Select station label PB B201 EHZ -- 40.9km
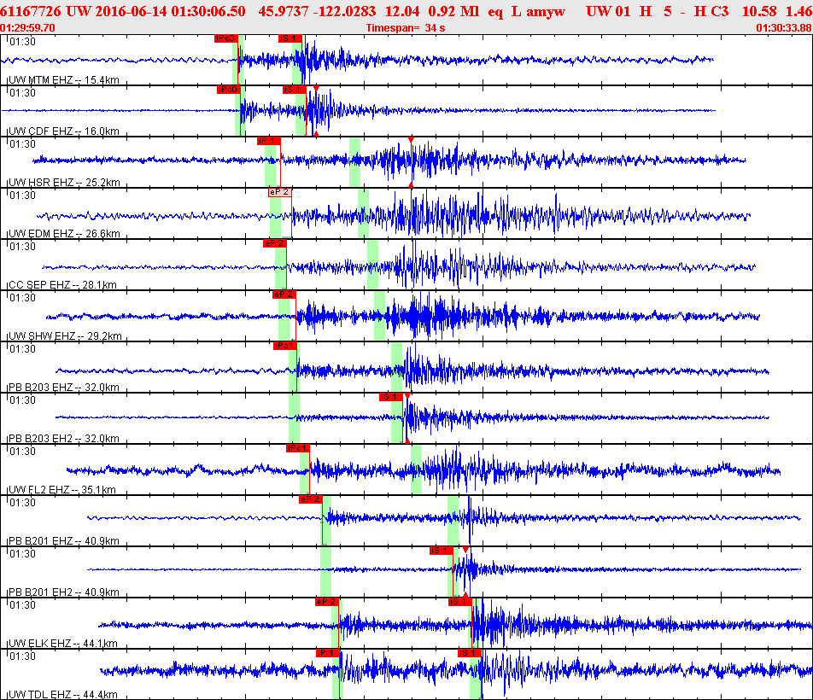 click(x=64, y=541)
